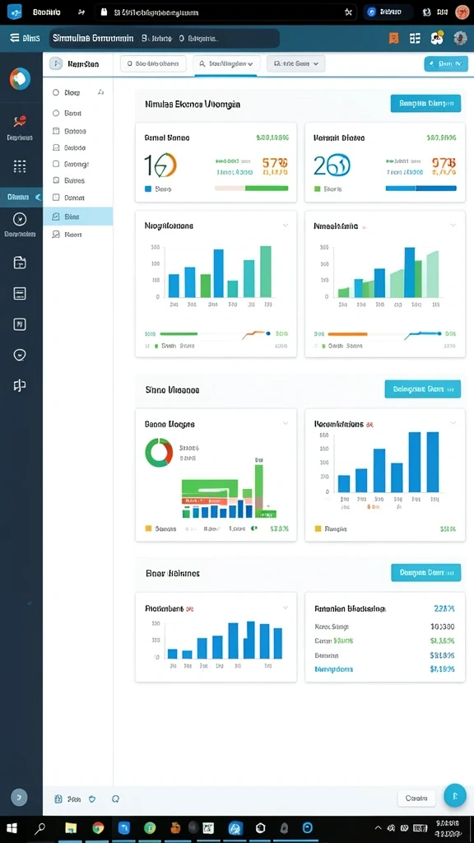
Task: Click the white button at the bottom right
Action: pos(416,798)
